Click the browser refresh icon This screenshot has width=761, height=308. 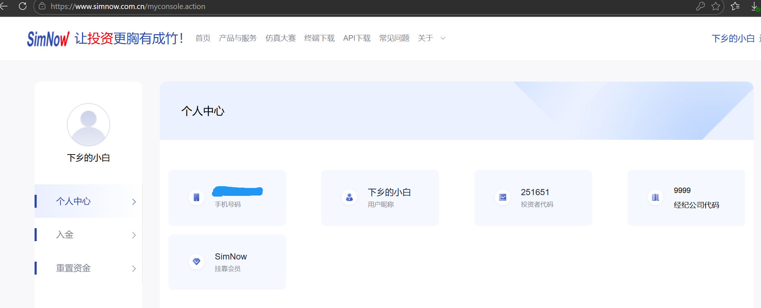[23, 6]
